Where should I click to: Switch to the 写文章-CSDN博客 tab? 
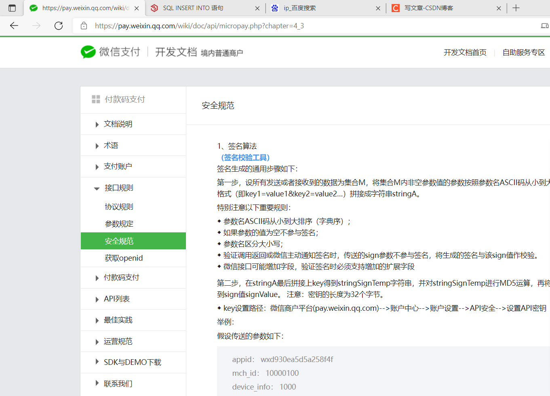[x=446, y=8]
